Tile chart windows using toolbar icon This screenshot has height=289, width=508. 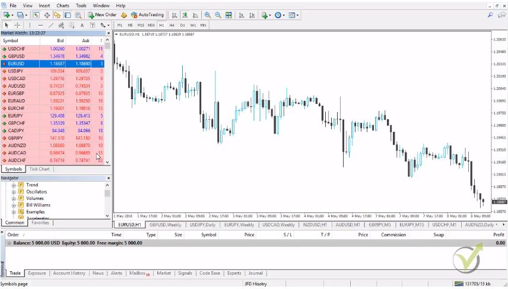click(x=228, y=15)
